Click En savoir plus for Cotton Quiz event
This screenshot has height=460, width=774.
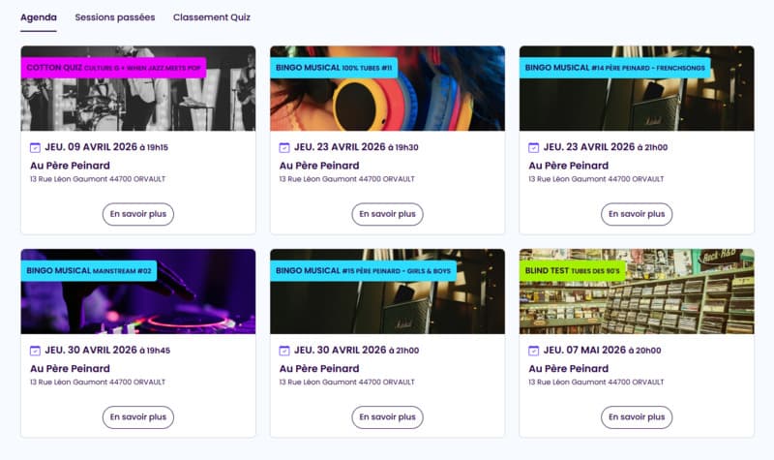pos(138,214)
